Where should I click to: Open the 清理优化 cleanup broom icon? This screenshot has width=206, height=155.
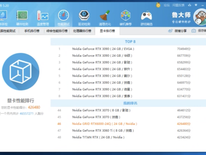point(105,18)
